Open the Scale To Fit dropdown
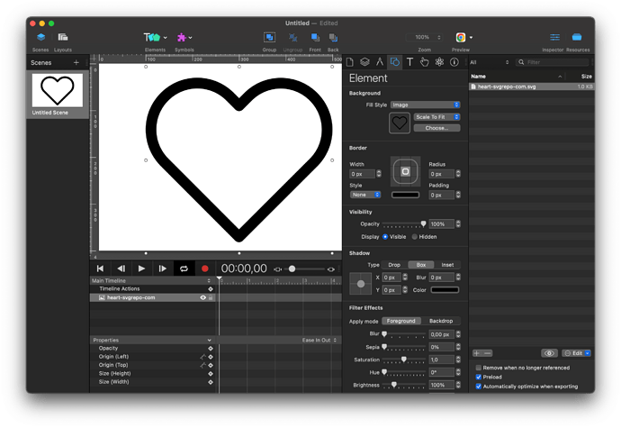Image resolution: width=621 pixels, height=428 pixels. [436, 117]
